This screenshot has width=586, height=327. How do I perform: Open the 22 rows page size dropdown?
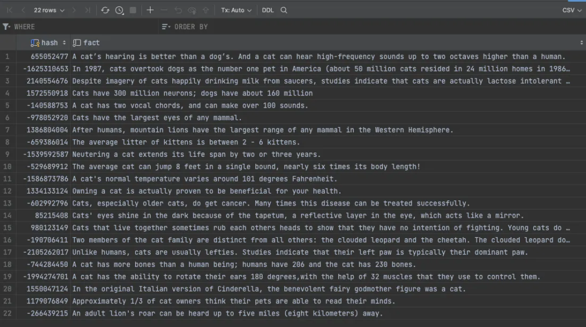click(49, 10)
